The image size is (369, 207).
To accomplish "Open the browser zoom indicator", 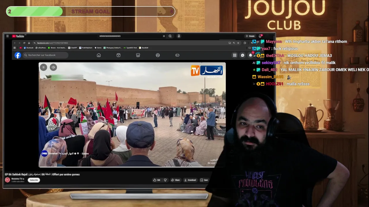I will coord(234,43).
